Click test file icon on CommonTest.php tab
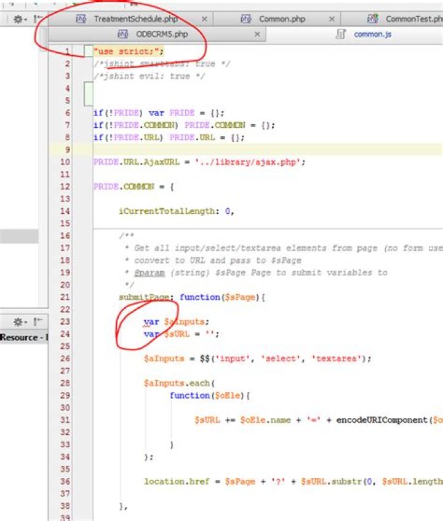 point(373,18)
